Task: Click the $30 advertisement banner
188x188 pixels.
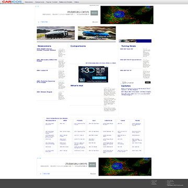Action: pyautogui.click(x=93, y=74)
